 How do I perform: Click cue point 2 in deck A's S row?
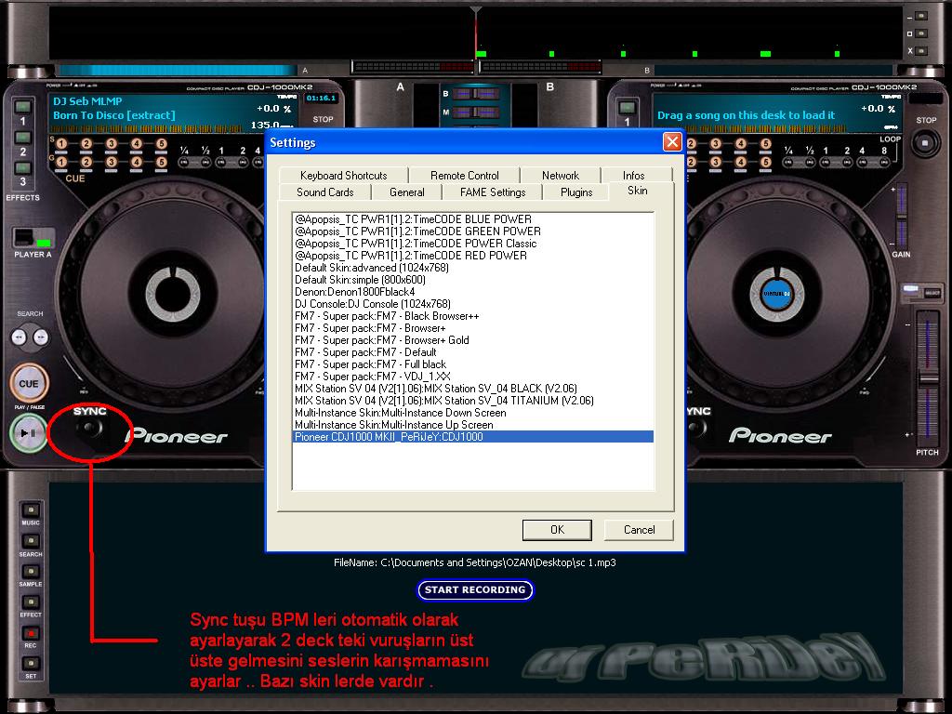click(86, 144)
